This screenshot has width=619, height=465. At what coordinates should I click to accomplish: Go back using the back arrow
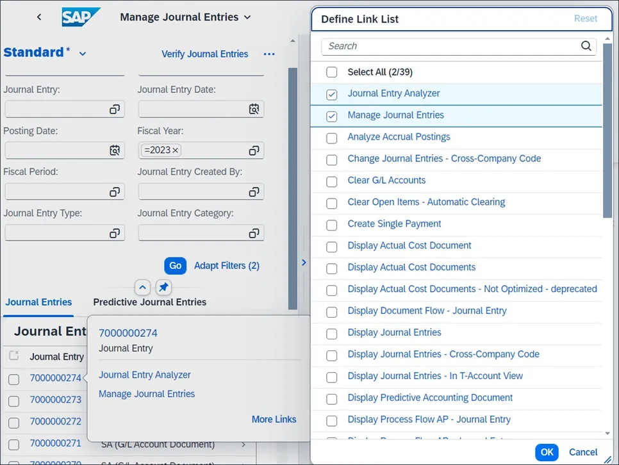[38, 17]
